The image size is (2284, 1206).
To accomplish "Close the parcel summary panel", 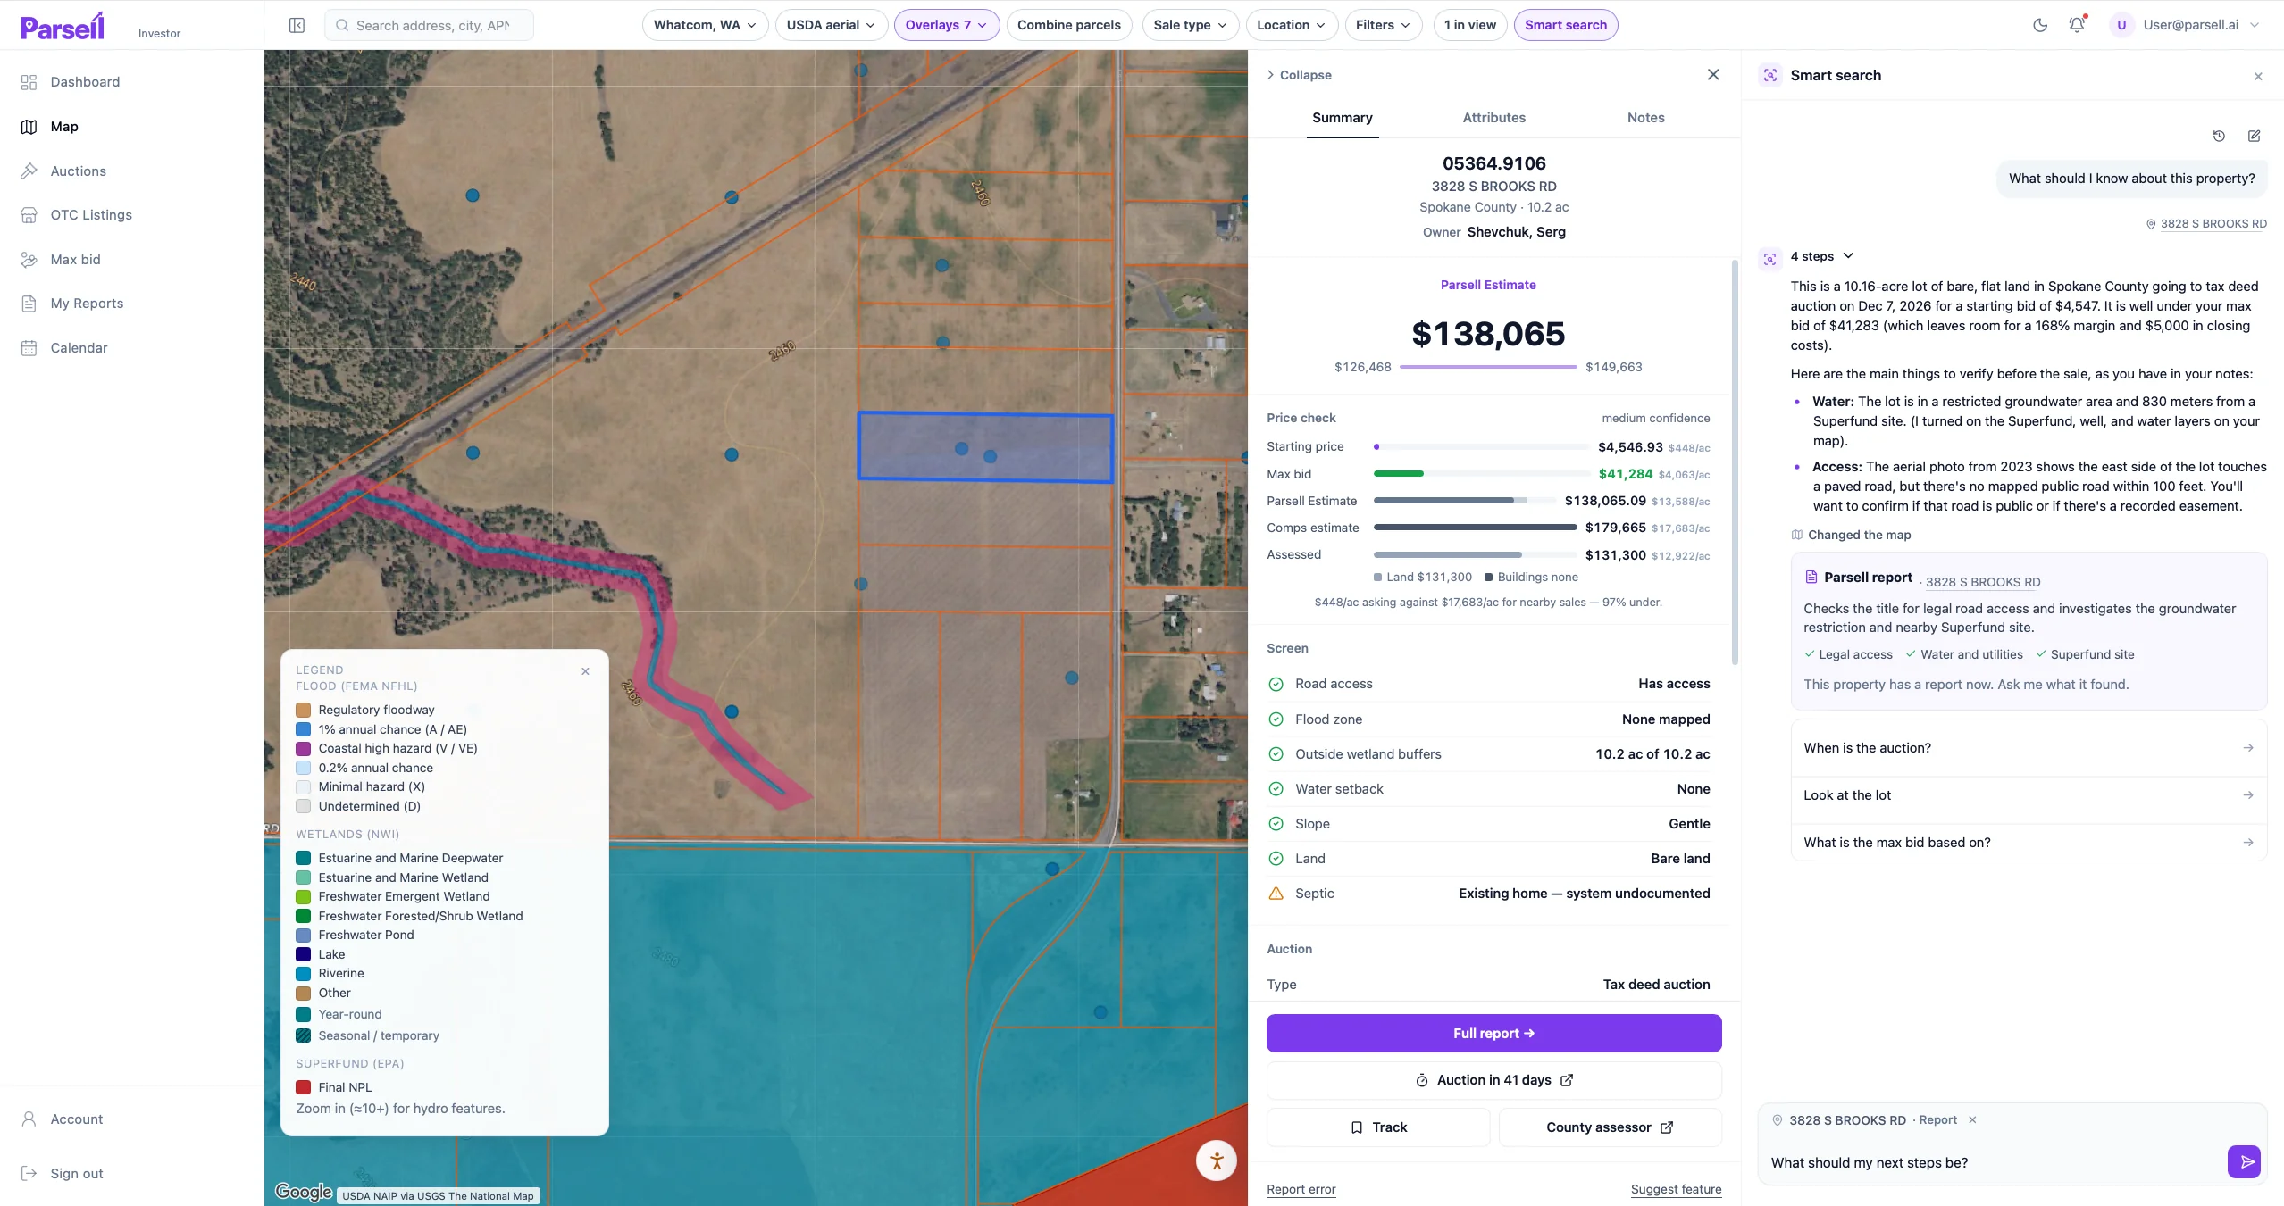I will [1713, 75].
